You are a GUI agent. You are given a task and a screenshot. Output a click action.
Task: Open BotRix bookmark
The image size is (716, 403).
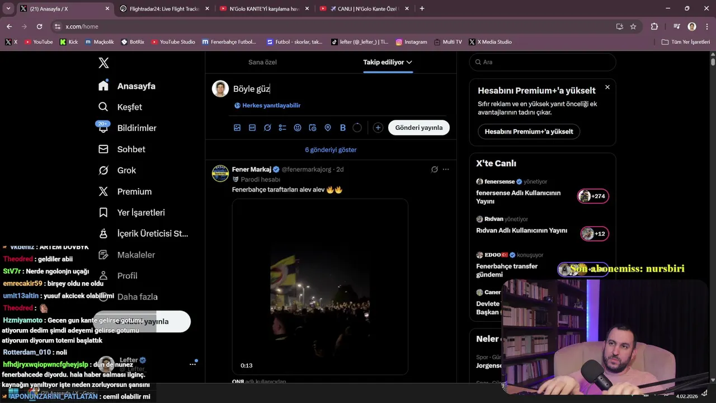133,42
